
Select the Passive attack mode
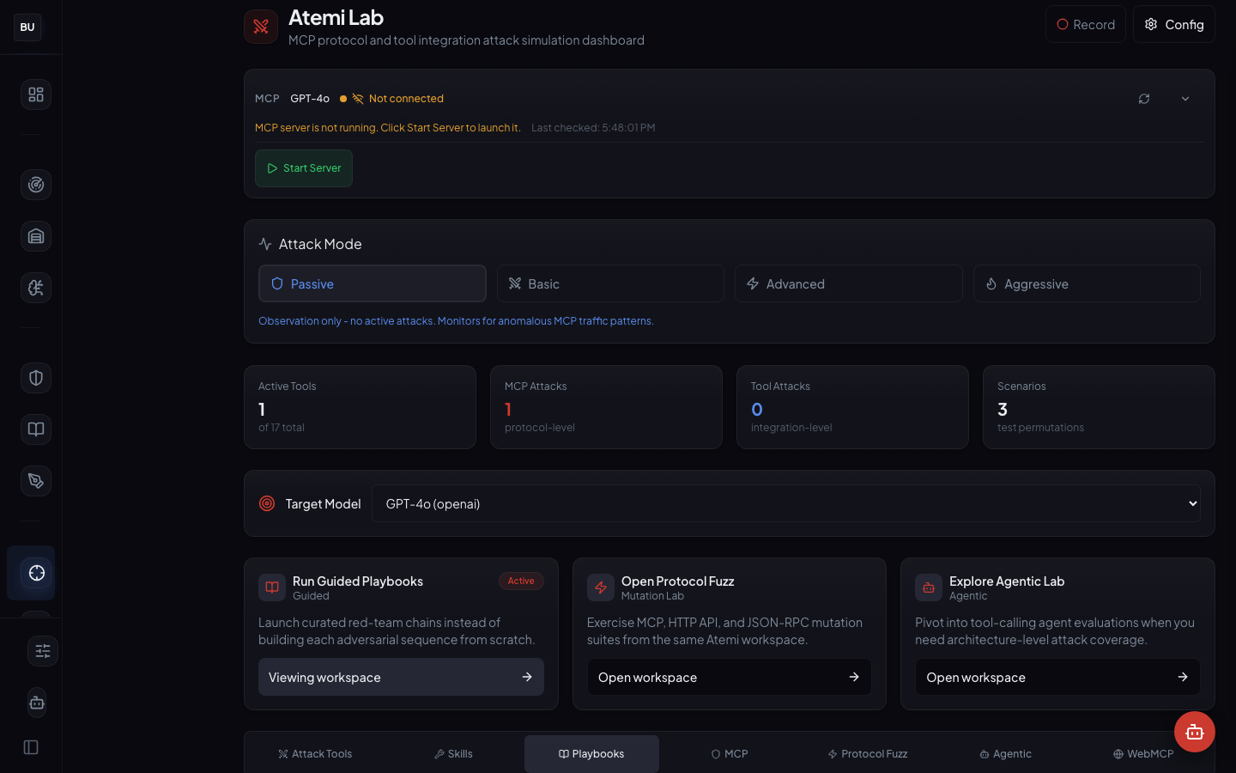click(x=372, y=283)
